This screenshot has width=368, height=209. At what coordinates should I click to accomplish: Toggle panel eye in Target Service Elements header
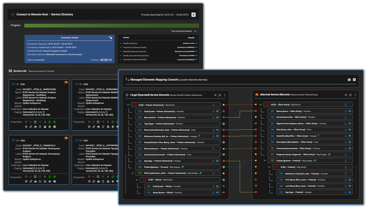215,95
